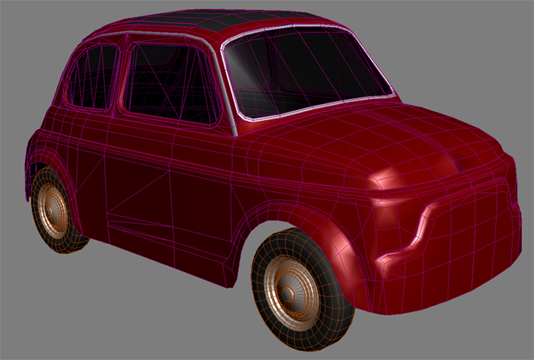Select the rear wheel's copper hubcap

(54, 208)
